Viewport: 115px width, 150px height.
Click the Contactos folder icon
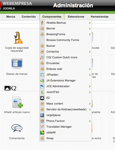pos(42,52)
